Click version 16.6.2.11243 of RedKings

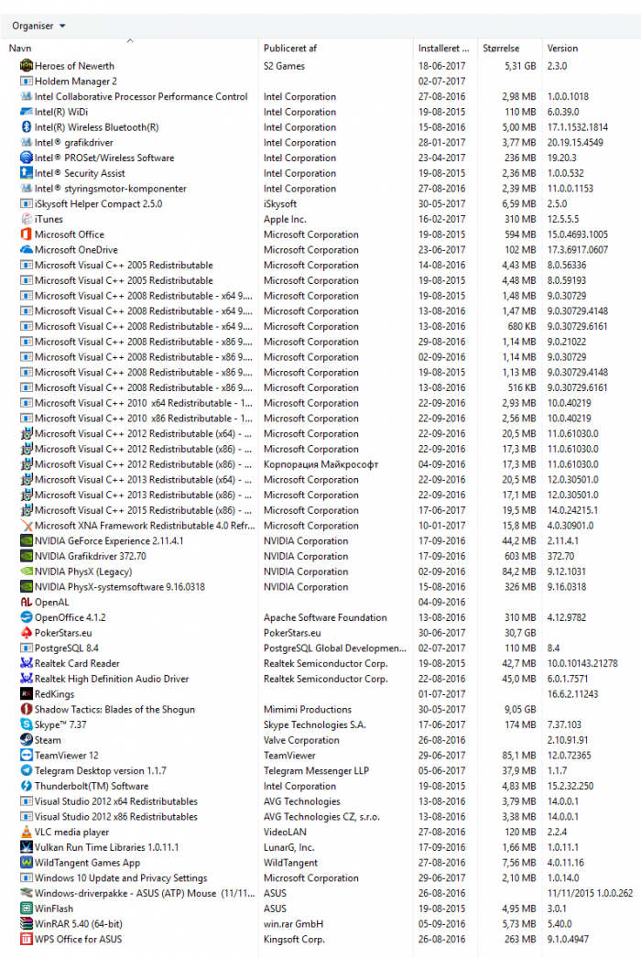pyautogui.click(x=572, y=694)
